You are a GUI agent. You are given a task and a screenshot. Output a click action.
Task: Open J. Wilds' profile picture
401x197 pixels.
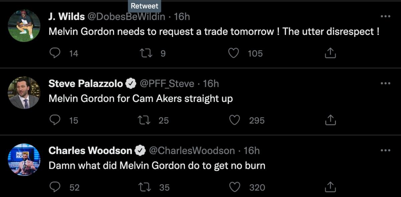(24, 26)
